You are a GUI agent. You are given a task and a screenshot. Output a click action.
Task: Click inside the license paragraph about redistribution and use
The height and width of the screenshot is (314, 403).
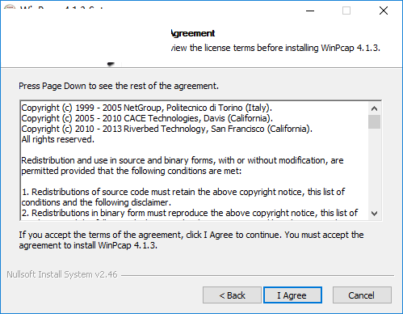[183, 166]
